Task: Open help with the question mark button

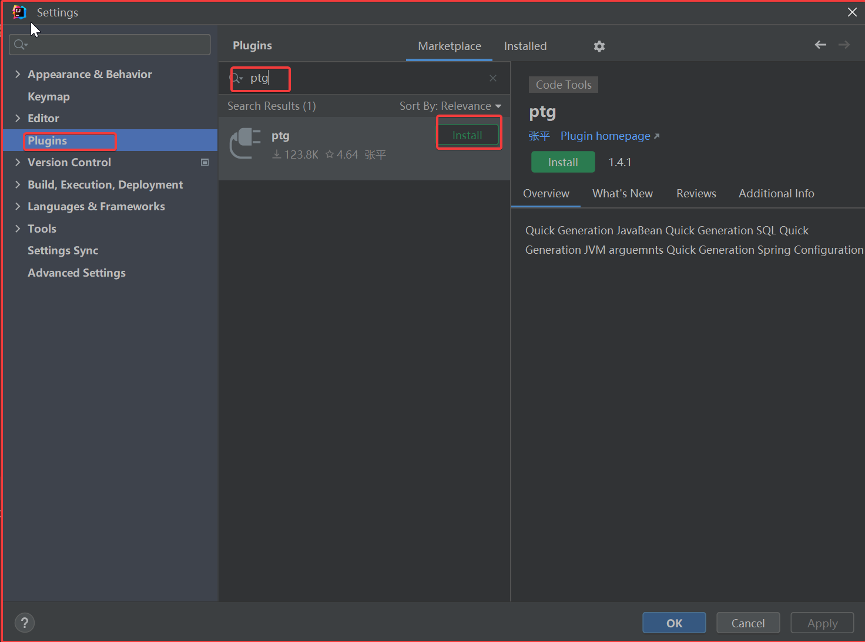Action: [x=25, y=623]
